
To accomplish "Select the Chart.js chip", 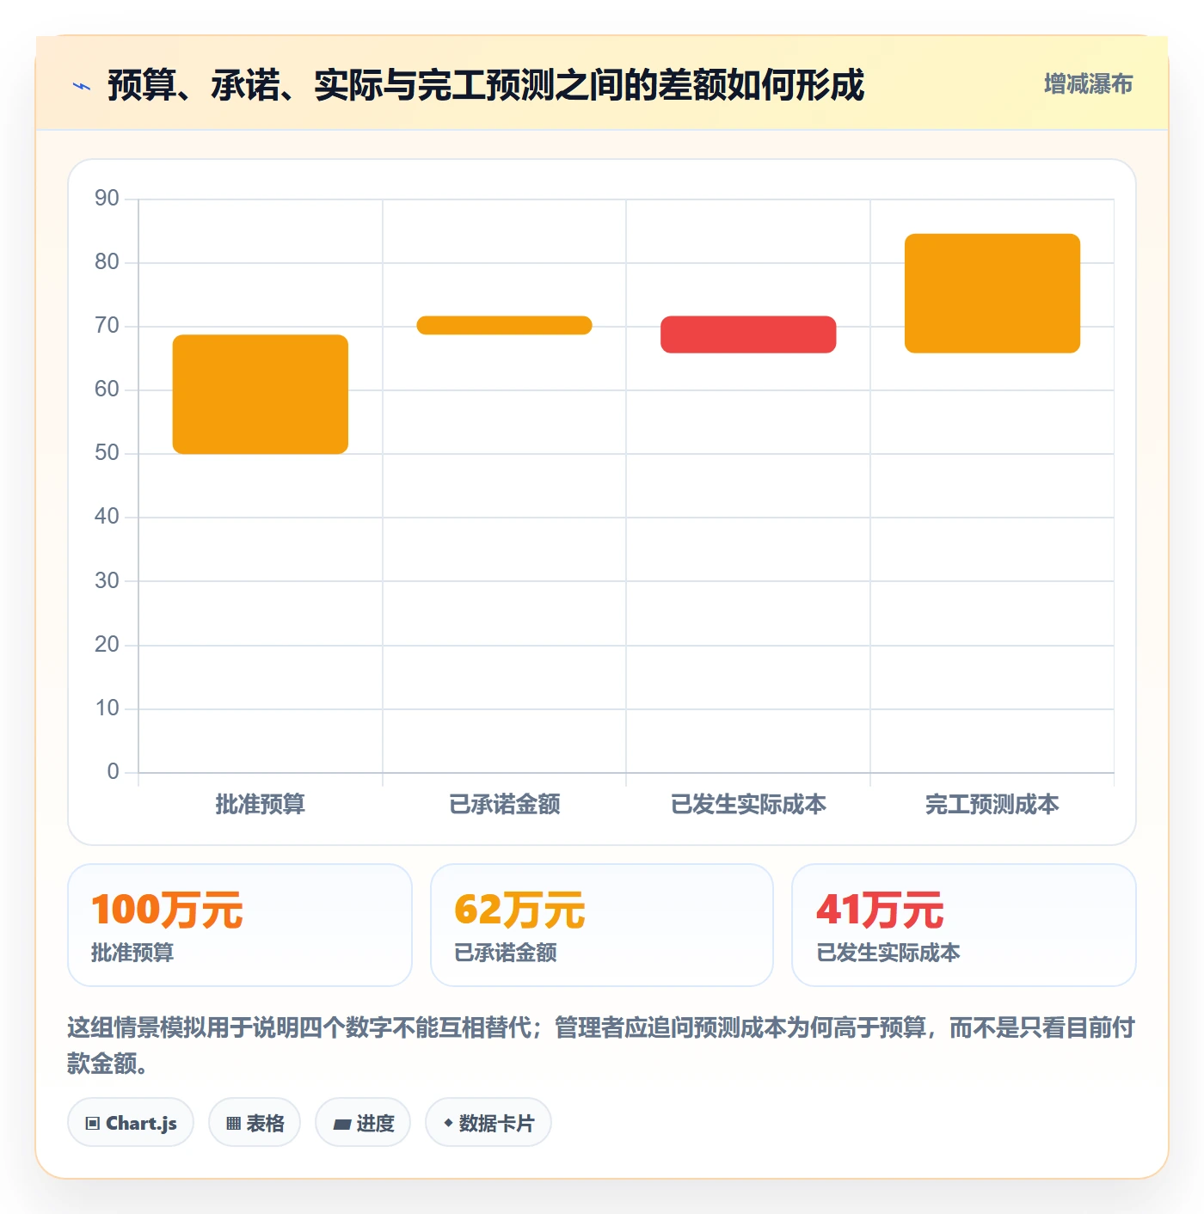I will click(131, 1123).
